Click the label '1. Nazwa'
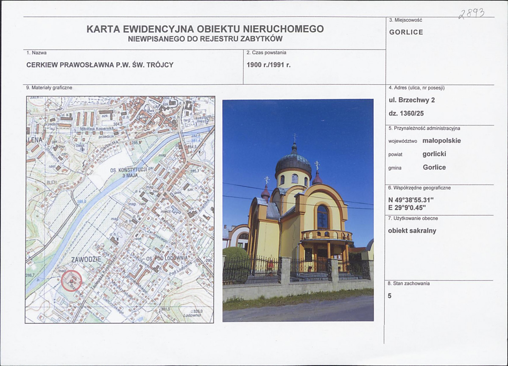Image resolution: width=508 pixels, height=366 pixels. [x=36, y=53]
